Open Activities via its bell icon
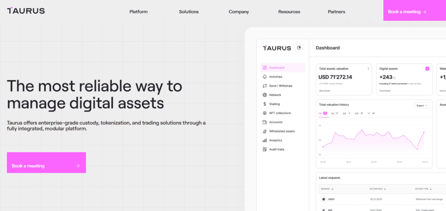The height and width of the screenshot is (211, 446). click(x=264, y=77)
